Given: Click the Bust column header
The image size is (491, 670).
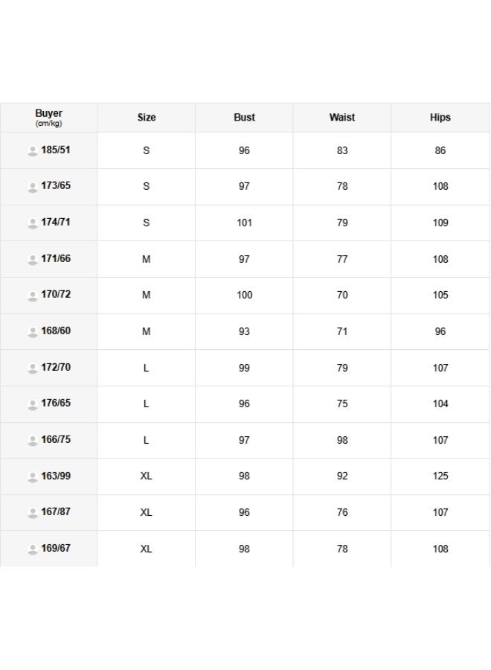Looking at the screenshot, I should point(244,118).
